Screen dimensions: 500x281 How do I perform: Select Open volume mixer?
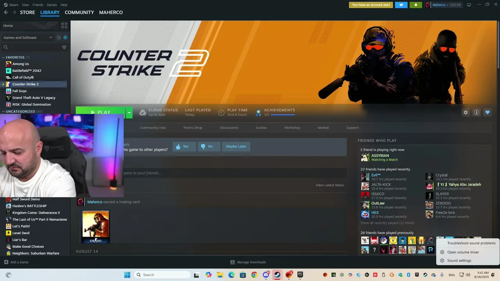[468, 252]
